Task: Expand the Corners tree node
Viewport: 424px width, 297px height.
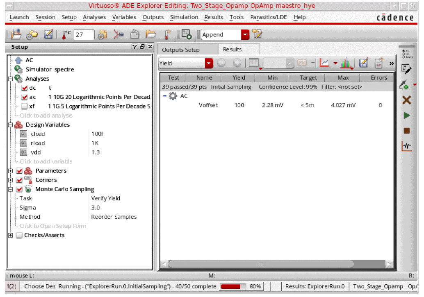Action: click(x=11, y=180)
